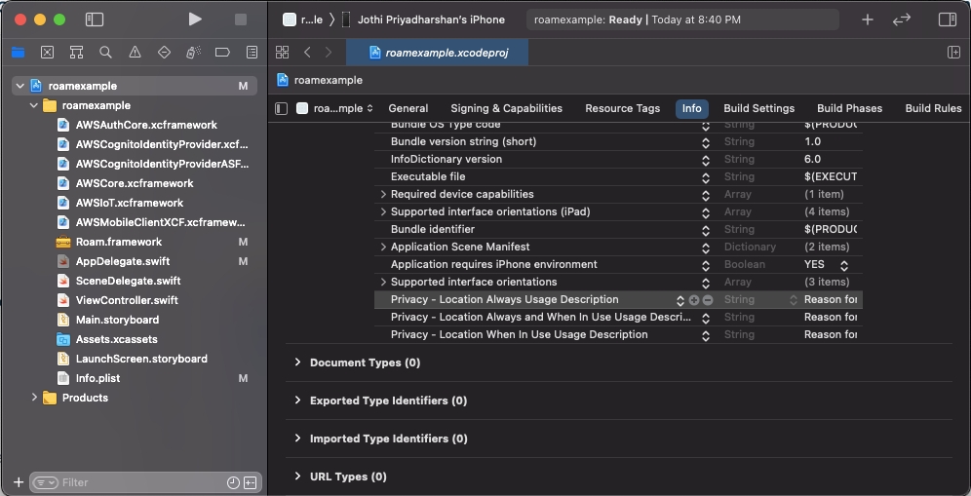
Task: Expand Supported interface orientations (iPad) row
Action: point(383,211)
